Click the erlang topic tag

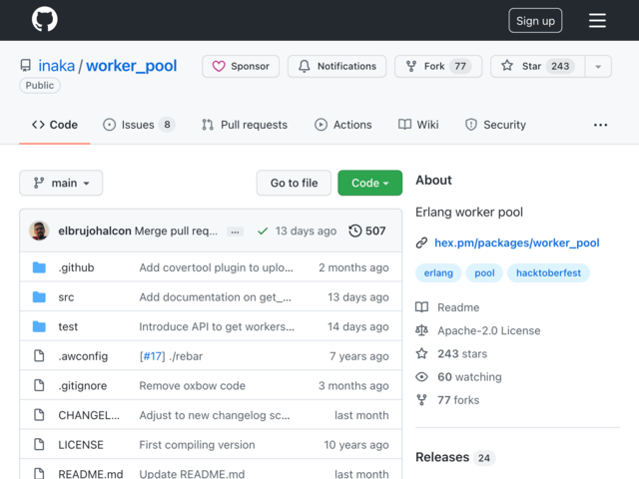tap(438, 272)
